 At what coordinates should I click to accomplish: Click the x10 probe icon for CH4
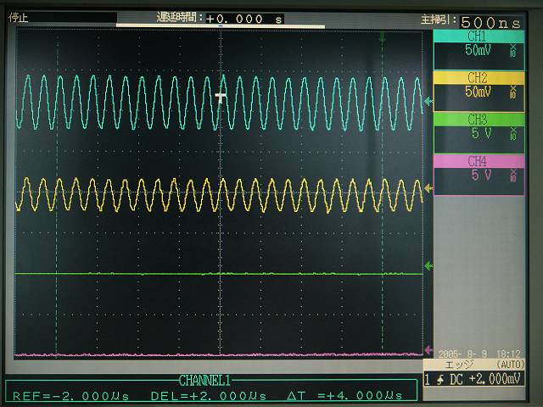[512, 176]
